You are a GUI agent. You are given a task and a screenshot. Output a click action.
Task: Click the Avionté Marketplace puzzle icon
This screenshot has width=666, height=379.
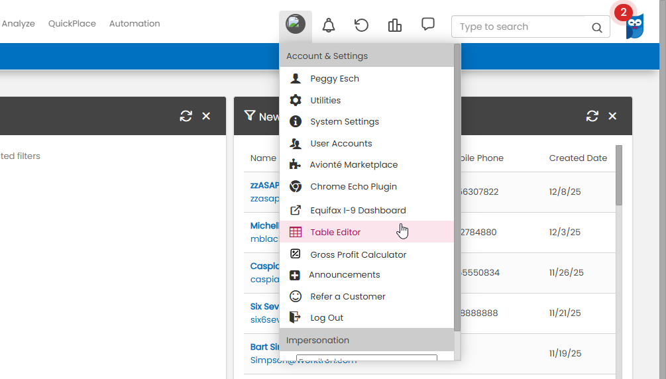click(295, 164)
